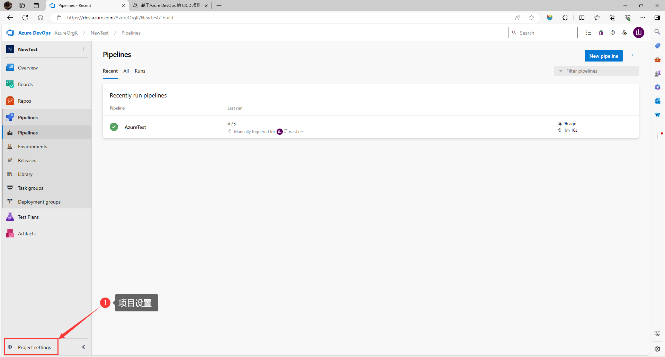Click browser back arrow
This screenshot has height=357, width=665.
click(x=10, y=18)
